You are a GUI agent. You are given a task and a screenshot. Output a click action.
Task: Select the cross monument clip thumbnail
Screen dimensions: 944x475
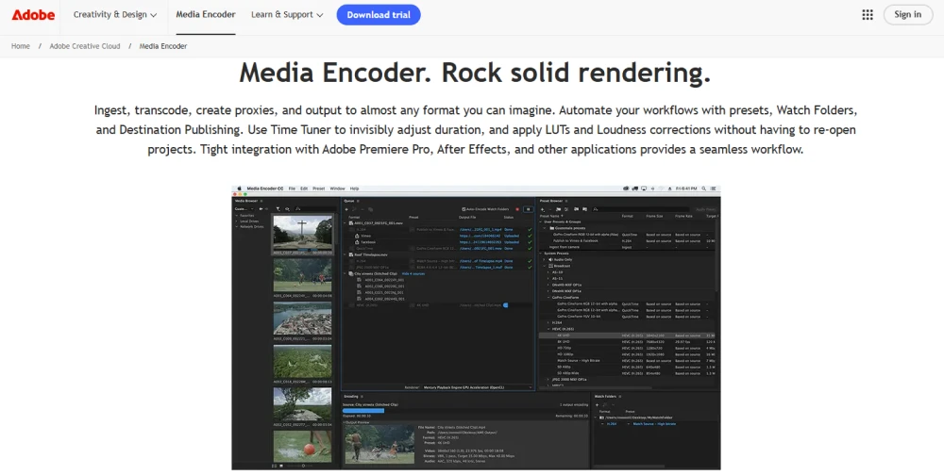tap(302, 233)
